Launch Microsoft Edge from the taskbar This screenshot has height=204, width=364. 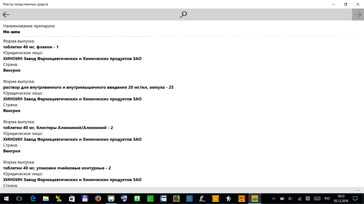tap(33, 199)
